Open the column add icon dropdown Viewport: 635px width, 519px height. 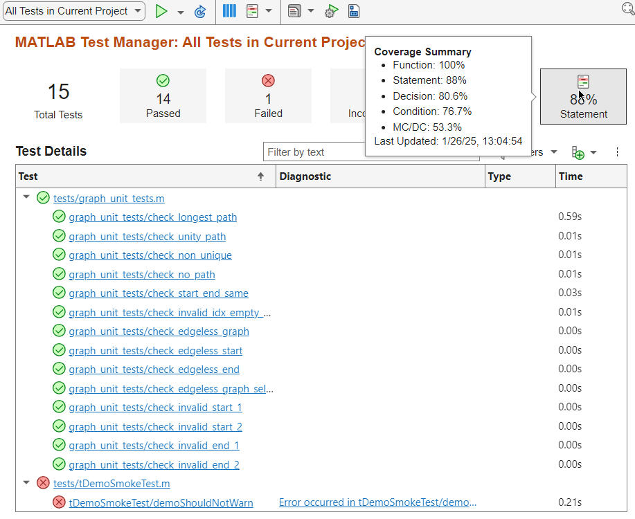pos(583,152)
